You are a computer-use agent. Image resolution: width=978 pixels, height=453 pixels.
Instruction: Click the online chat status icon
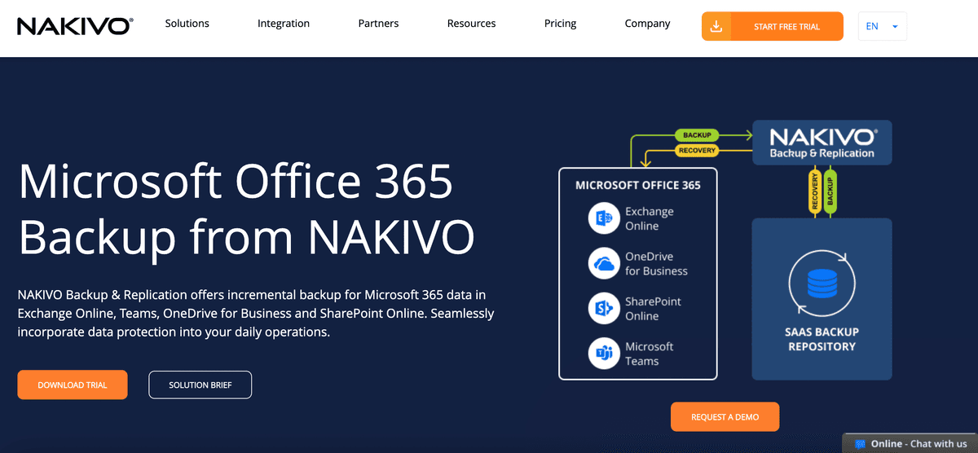click(x=860, y=444)
